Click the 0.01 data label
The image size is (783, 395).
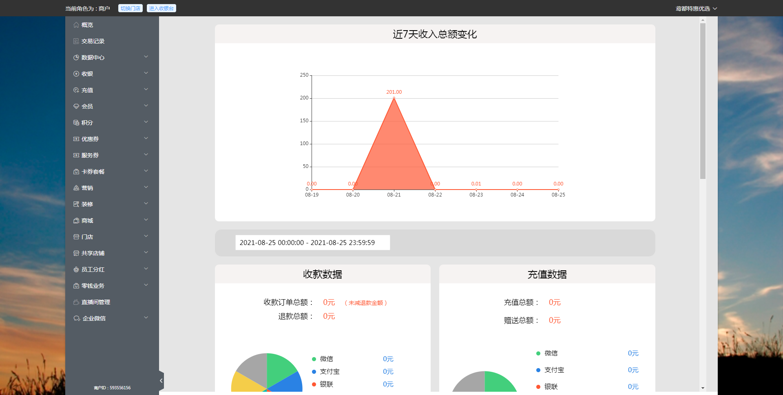point(476,184)
